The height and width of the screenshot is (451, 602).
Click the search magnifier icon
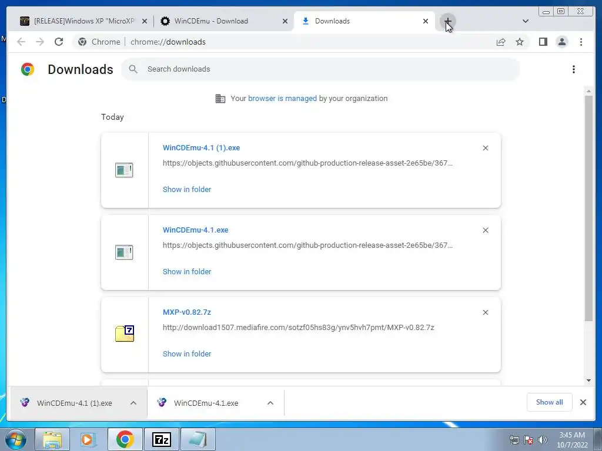[133, 69]
